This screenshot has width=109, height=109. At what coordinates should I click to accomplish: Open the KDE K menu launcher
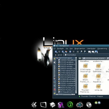coord(34,105)
